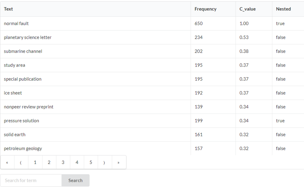Select the normal fault row
Image resolution: width=304 pixels, height=189 pixels.
[x=16, y=24]
